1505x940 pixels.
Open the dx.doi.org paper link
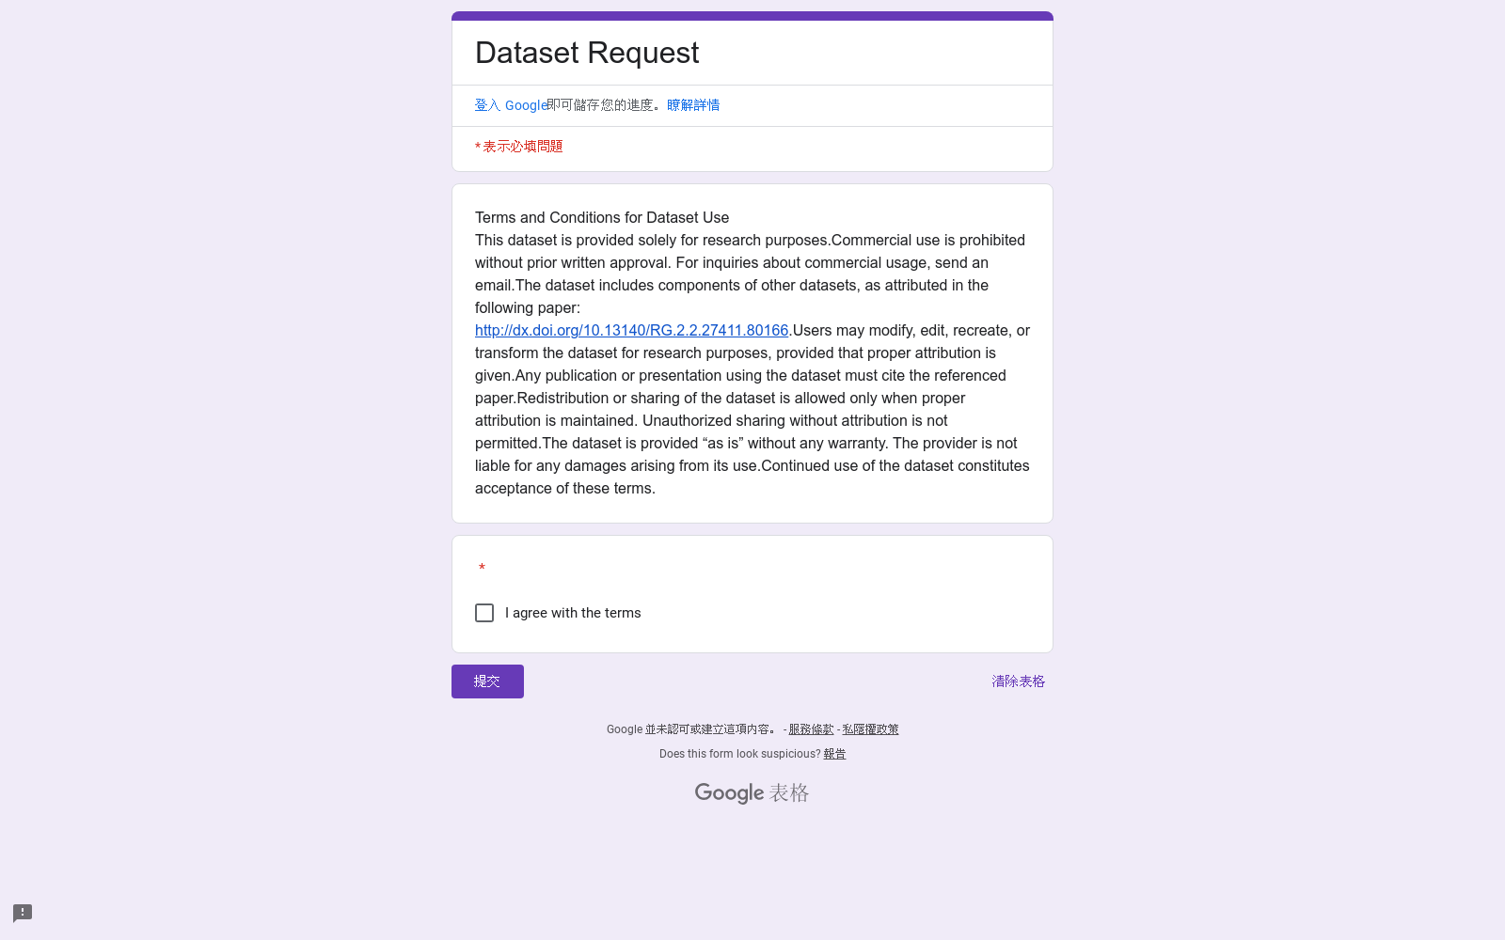(631, 331)
